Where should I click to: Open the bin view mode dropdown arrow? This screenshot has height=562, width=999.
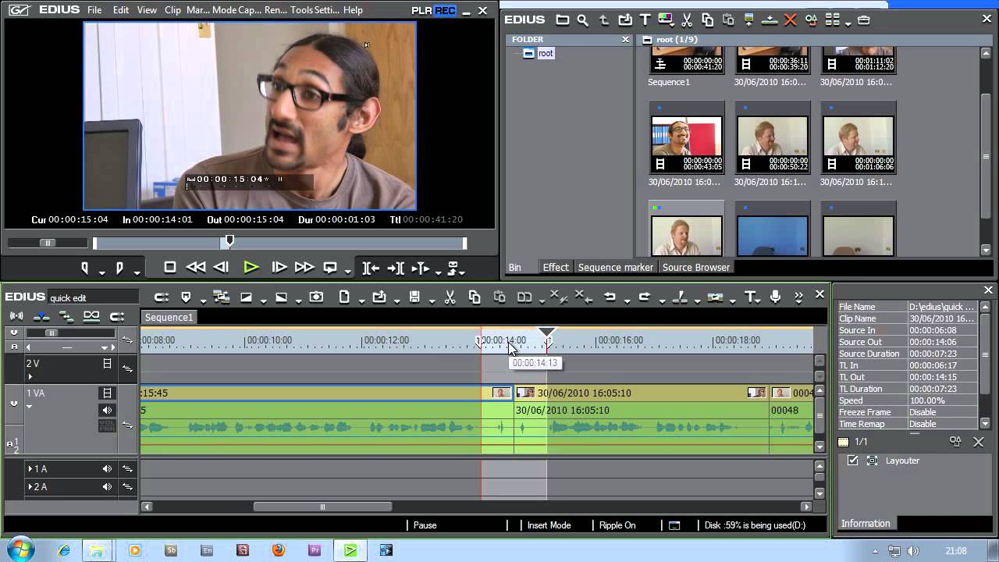848,23
